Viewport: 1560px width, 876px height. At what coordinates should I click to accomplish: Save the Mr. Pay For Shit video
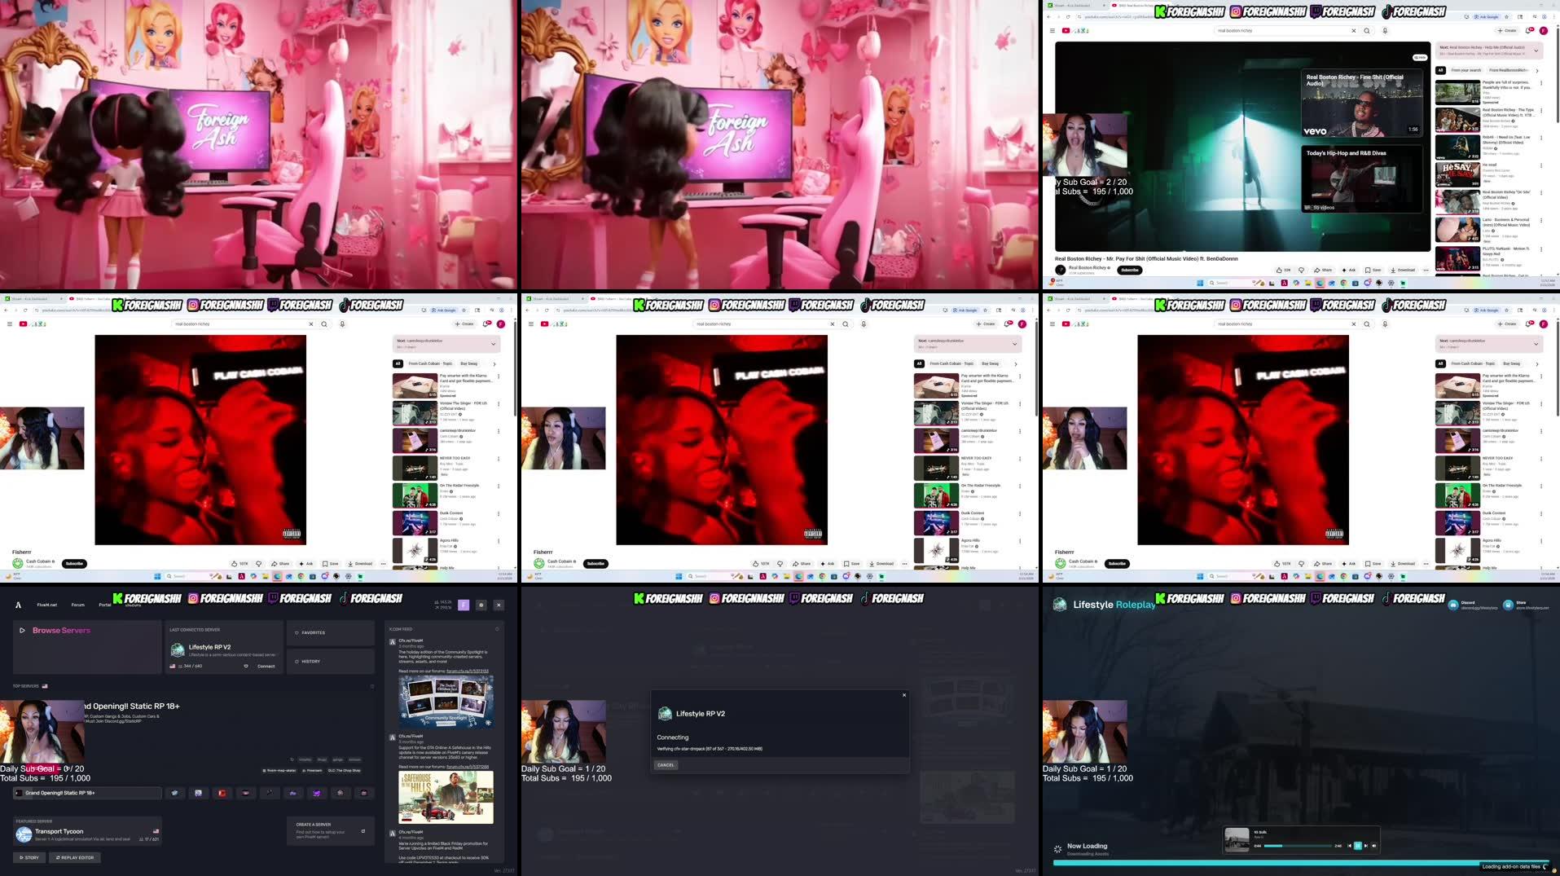point(1373,270)
